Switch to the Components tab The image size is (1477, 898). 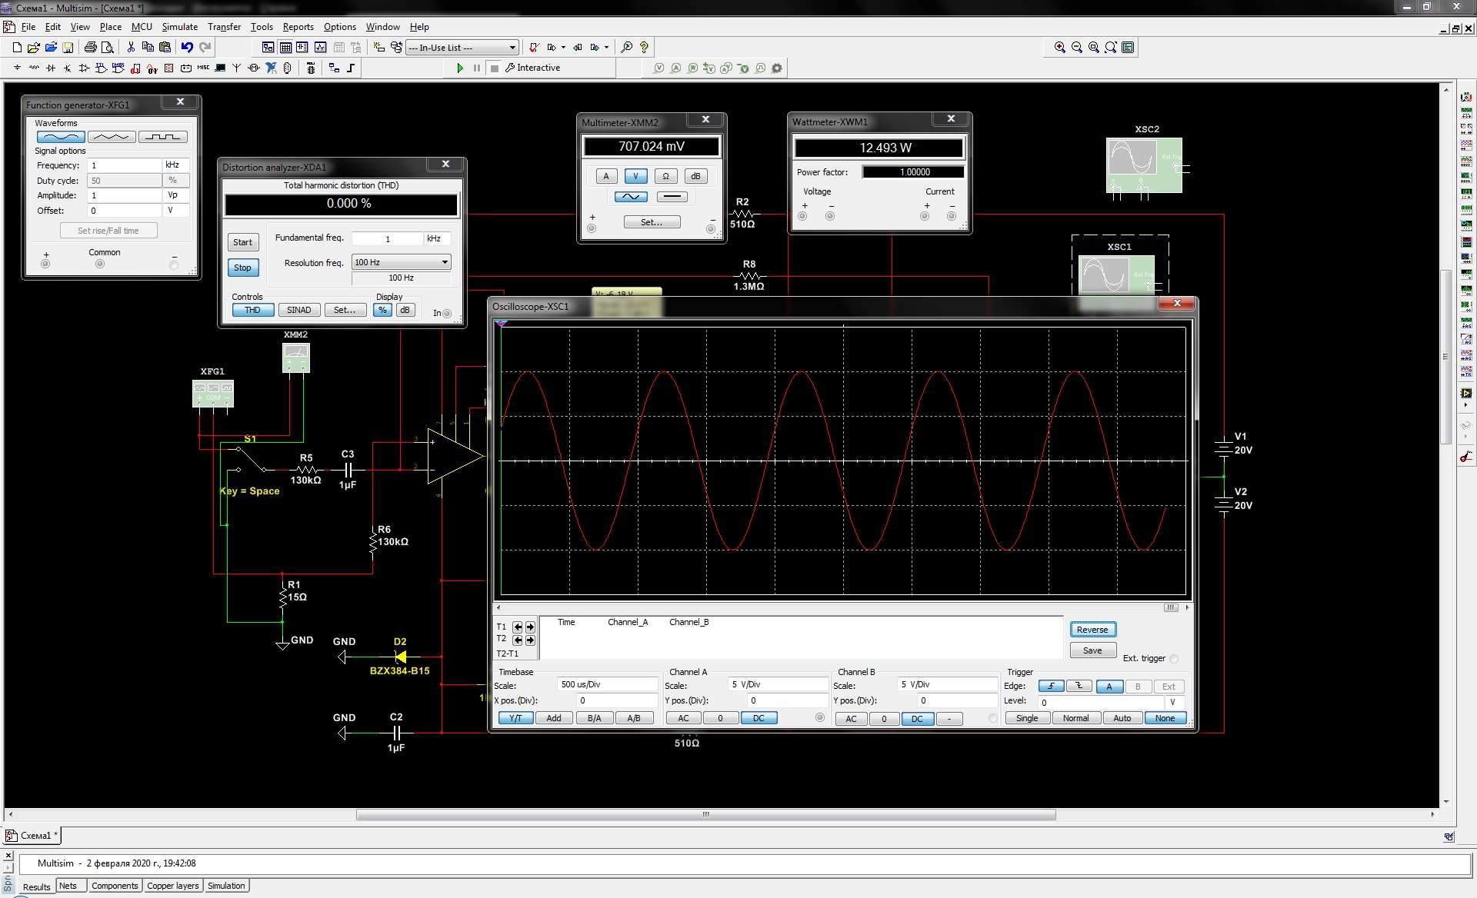tap(115, 886)
